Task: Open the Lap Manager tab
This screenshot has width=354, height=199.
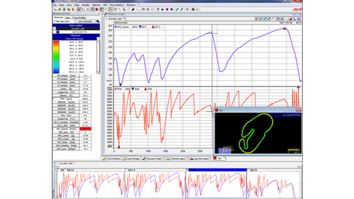Action: [x=132, y=159]
